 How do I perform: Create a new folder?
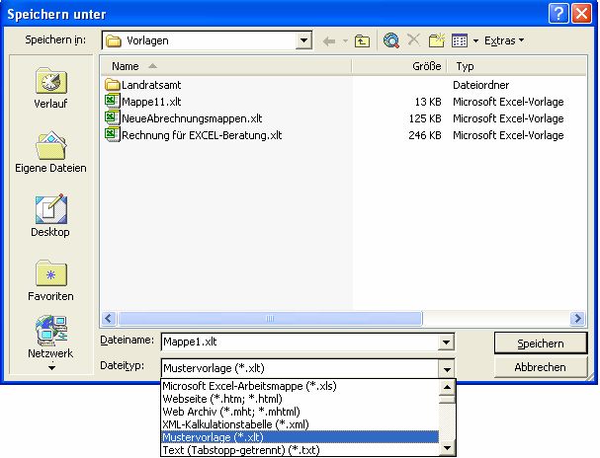coord(437,40)
